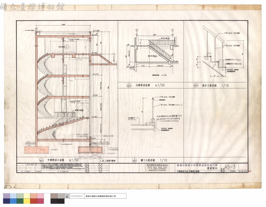
Task: Click grid axis bubble number 2
Action: coord(172,30)
